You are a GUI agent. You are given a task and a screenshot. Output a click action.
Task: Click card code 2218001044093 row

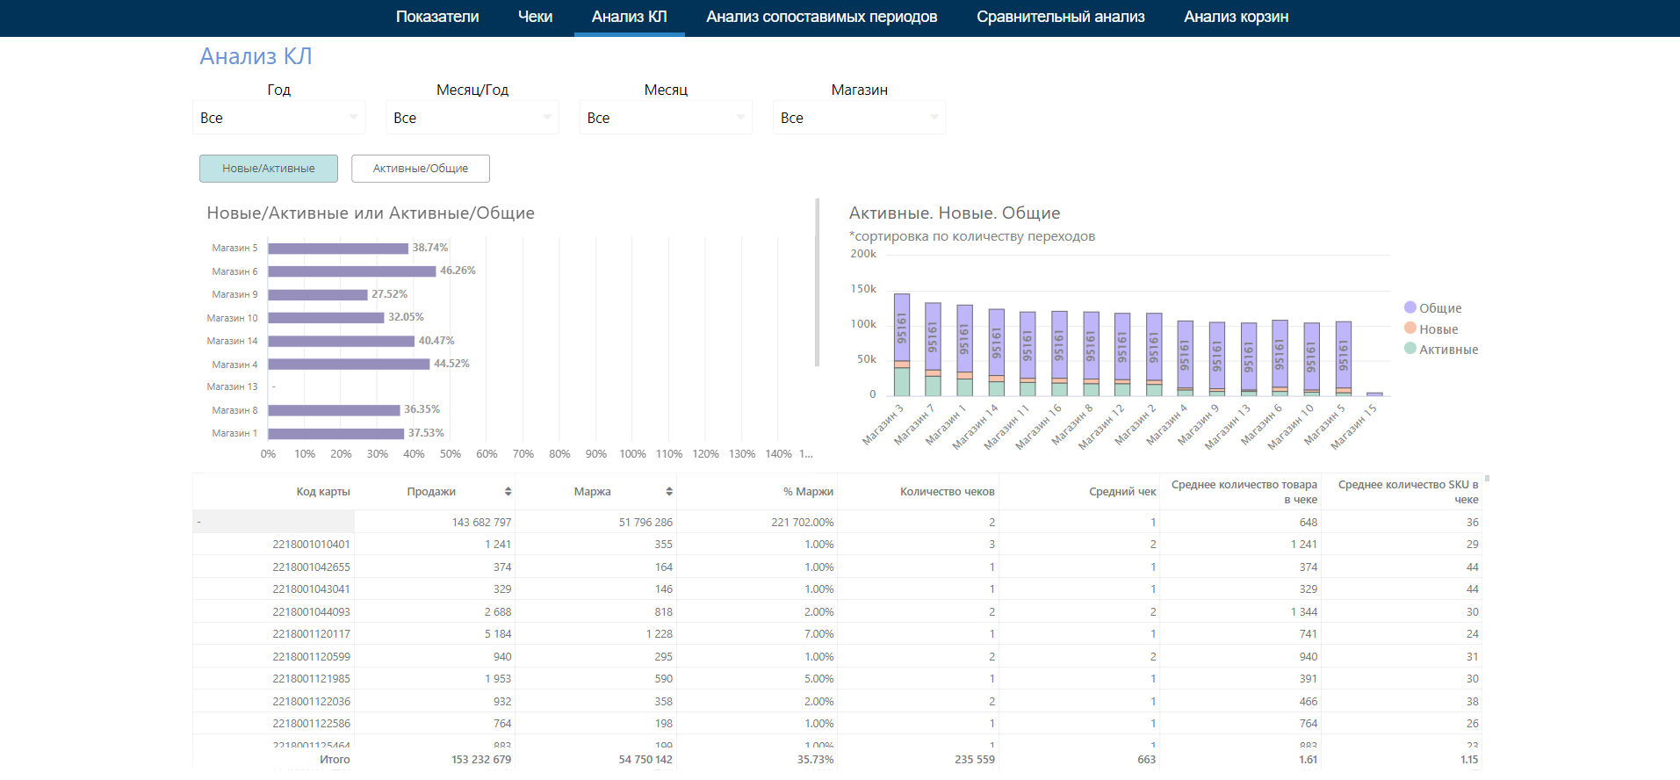pos(274,612)
